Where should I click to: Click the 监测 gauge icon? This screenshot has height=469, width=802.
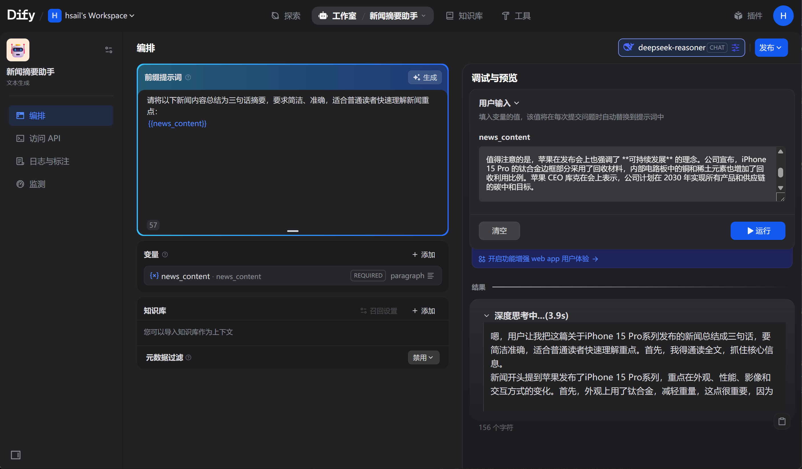20,184
